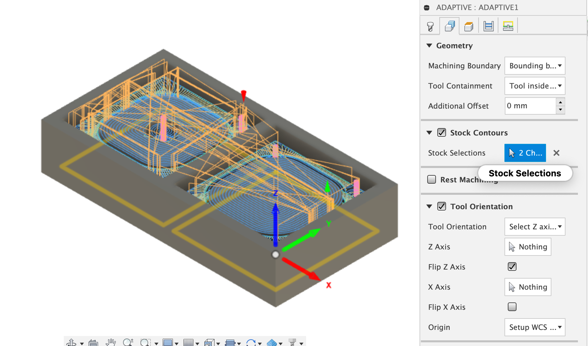Open the Tool Containment dropdown
588x346 pixels.
[535, 86]
